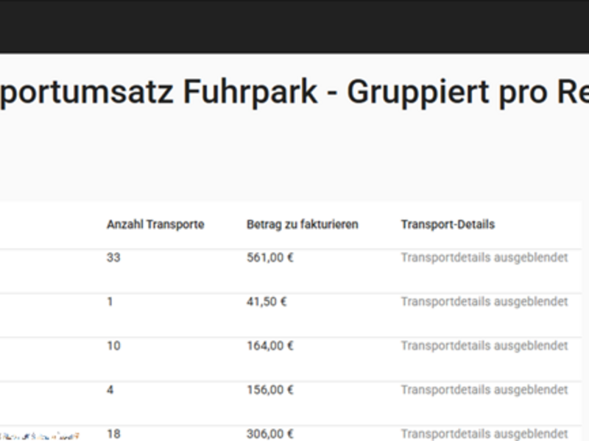Select the 561,00 € amount cell
The image size is (589, 441).
click(270, 258)
